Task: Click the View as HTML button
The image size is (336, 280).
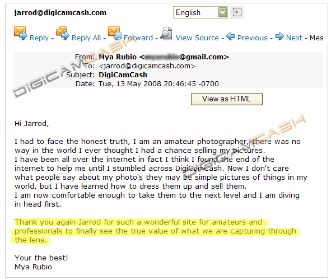Action: click(x=227, y=99)
